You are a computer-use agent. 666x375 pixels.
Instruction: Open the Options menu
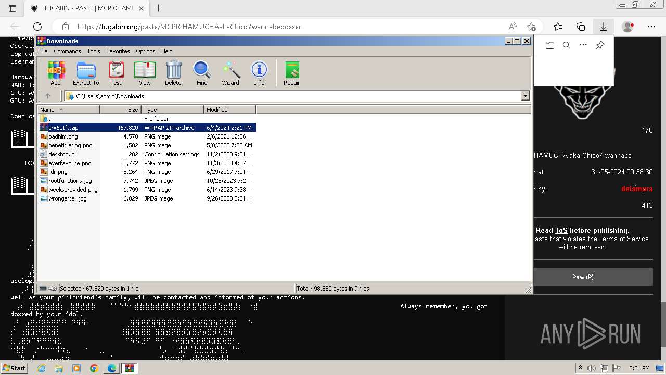point(146,51)
